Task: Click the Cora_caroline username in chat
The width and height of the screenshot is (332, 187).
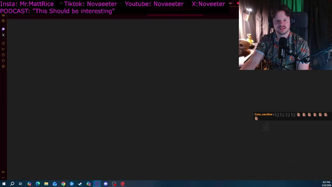Action: [263, 114]
